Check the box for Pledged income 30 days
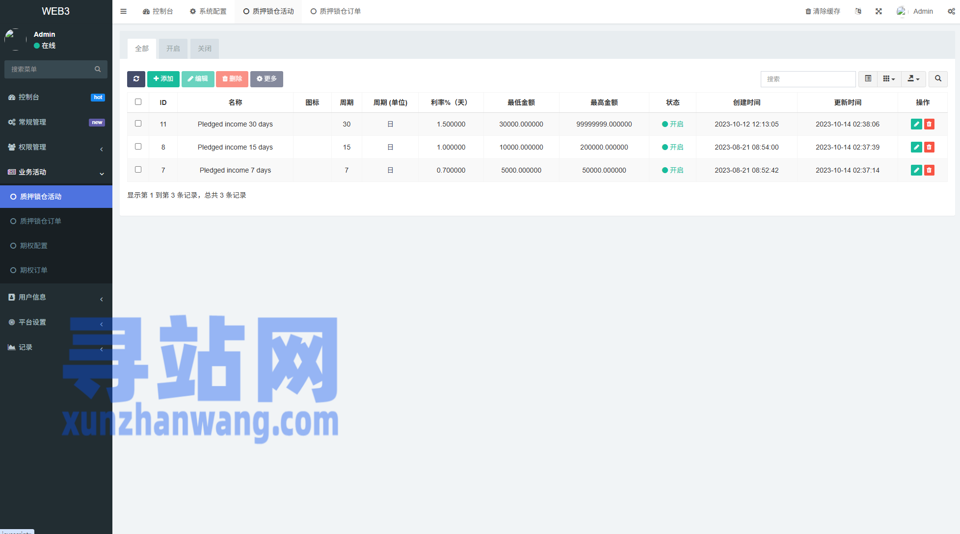This screenshot has height=534, width=960. [138, 124]
